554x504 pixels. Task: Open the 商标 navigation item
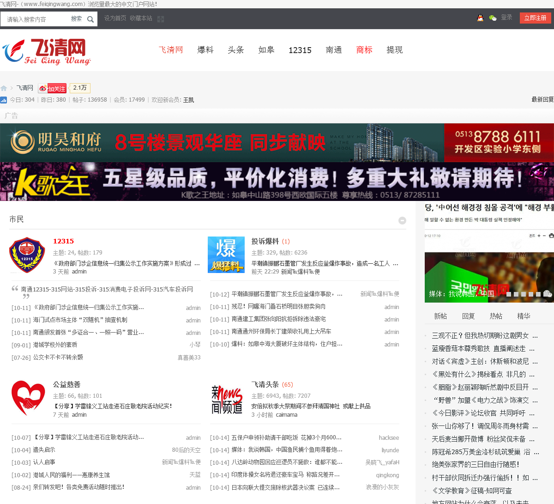pos(364,50)
